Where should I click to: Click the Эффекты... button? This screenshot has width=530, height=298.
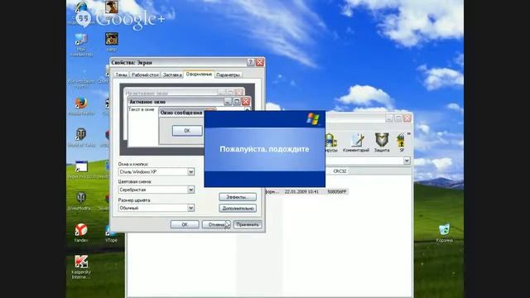click(238, 197)
